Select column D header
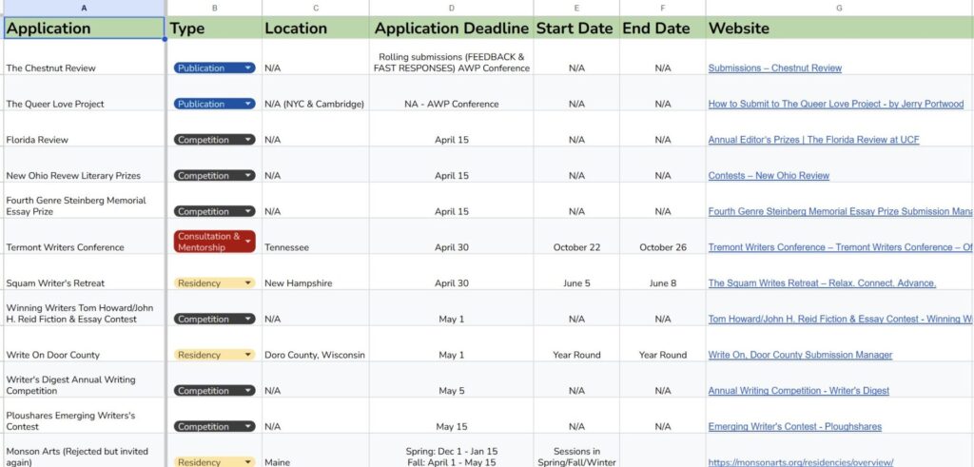Image resolution: width=974 pixels, height=467 pixels. 451,8
